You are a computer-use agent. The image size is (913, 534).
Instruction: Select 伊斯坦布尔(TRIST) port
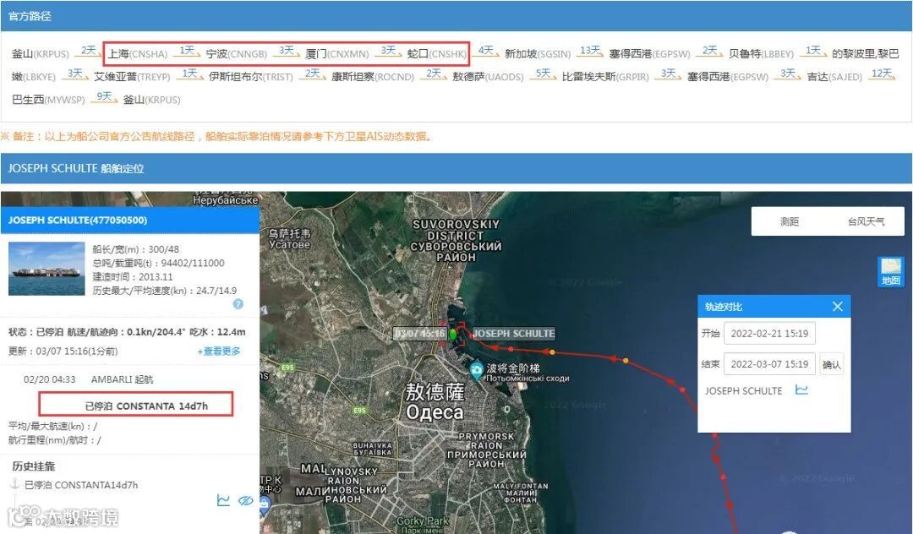click(251, 76)
